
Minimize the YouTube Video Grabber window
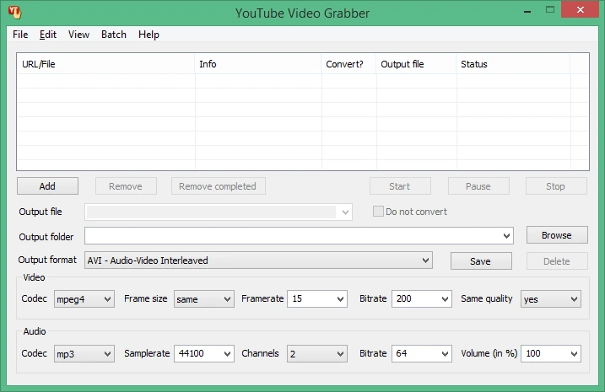[x=527, y=10]
